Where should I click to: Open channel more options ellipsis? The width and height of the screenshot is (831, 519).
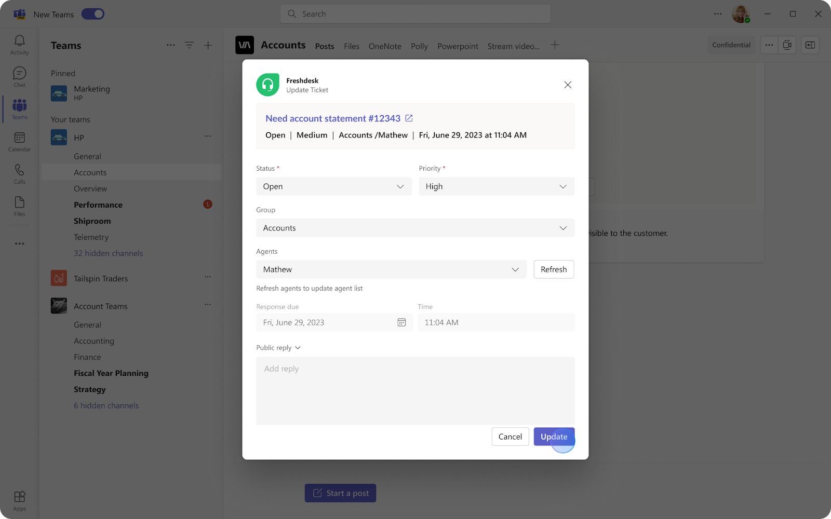coord(769,45)
